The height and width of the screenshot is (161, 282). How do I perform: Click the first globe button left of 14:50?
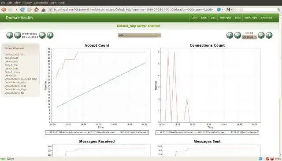[230, 35]
